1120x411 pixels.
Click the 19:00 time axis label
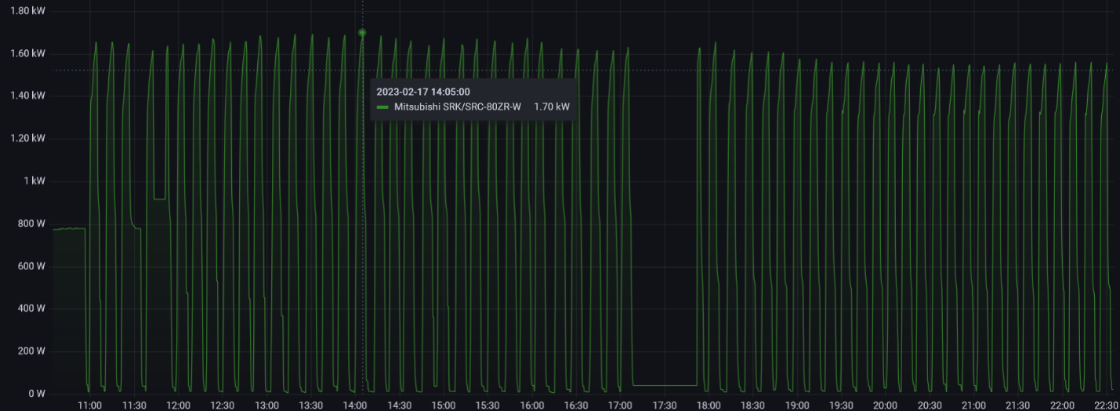pyautogui.click(x=797, y=406)
